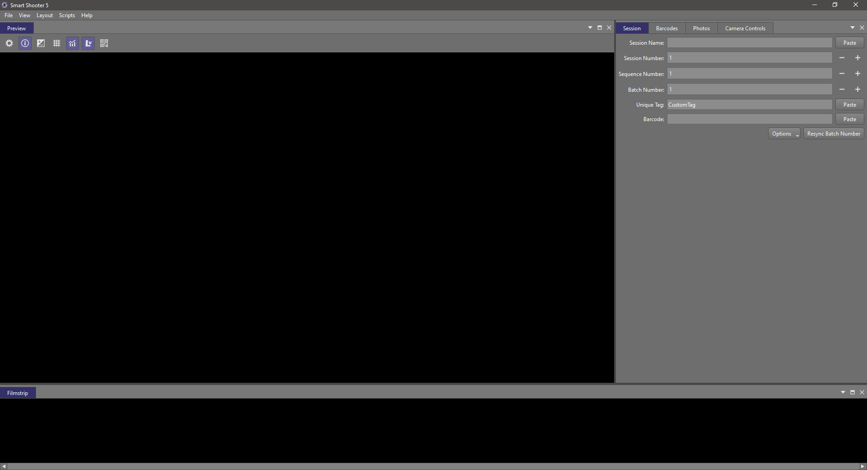
Task: Toggle exposure warning plus-minus icon
Action: coord(41,43)
